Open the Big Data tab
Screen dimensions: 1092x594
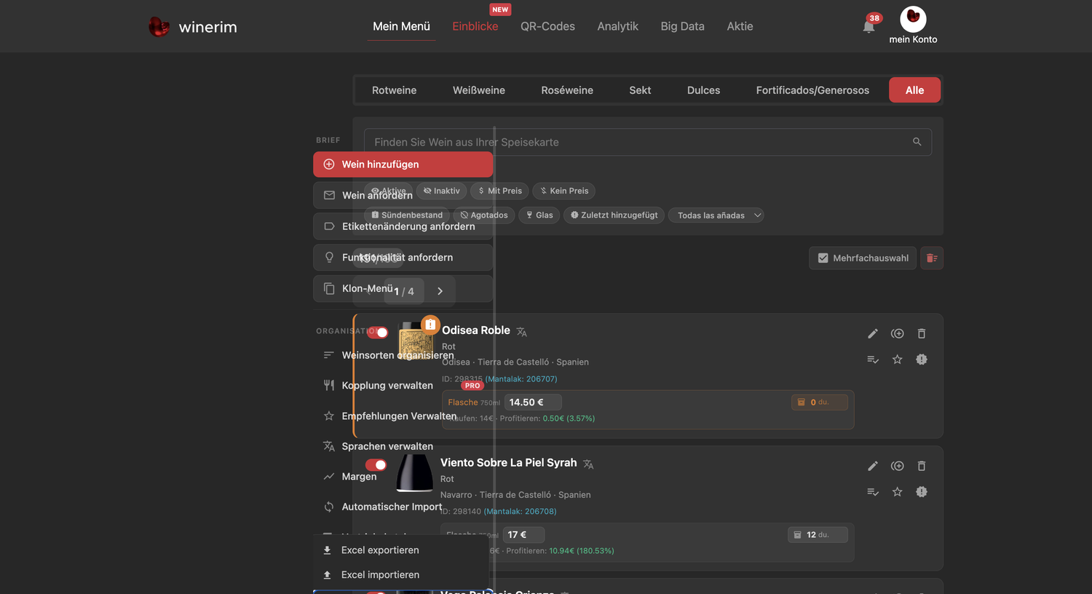point(682,26)
